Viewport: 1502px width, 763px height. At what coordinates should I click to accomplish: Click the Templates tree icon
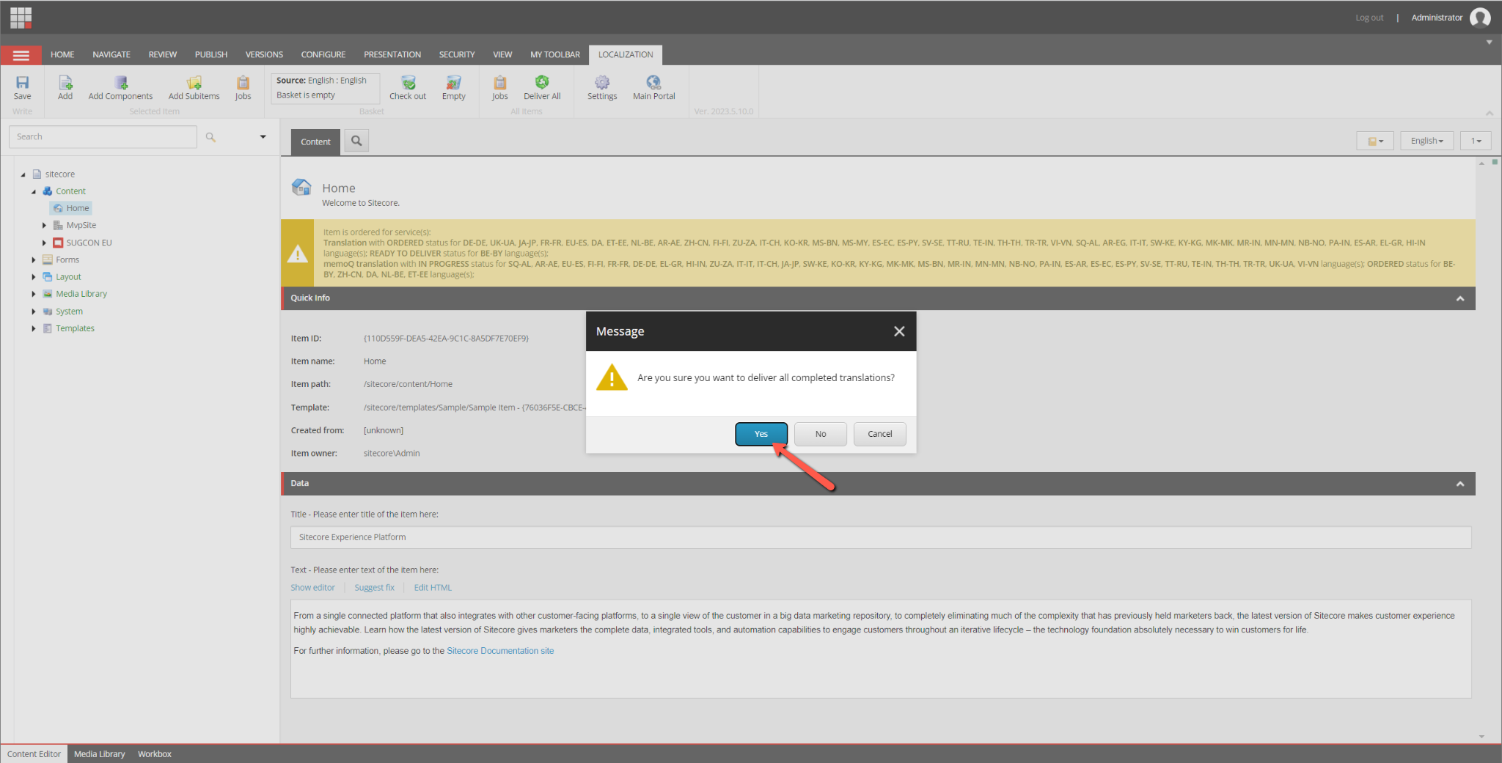[48, 328]
